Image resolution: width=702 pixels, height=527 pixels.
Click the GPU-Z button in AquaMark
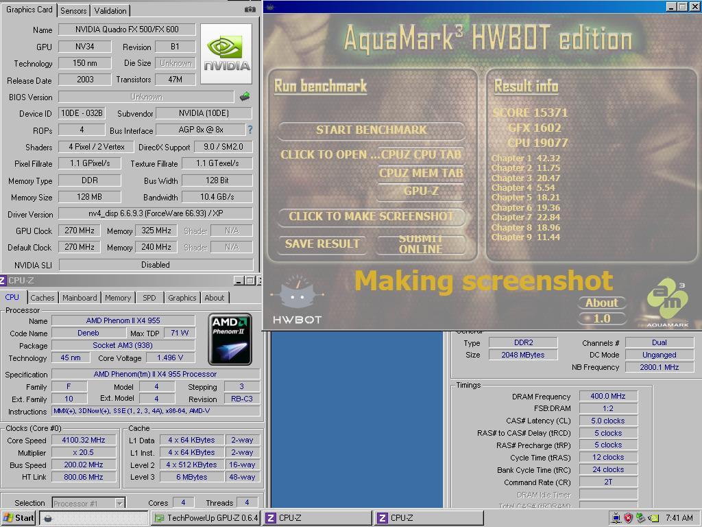(421, 191)
